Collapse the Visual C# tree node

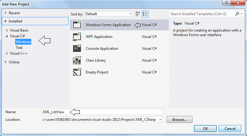click(7, 36)
